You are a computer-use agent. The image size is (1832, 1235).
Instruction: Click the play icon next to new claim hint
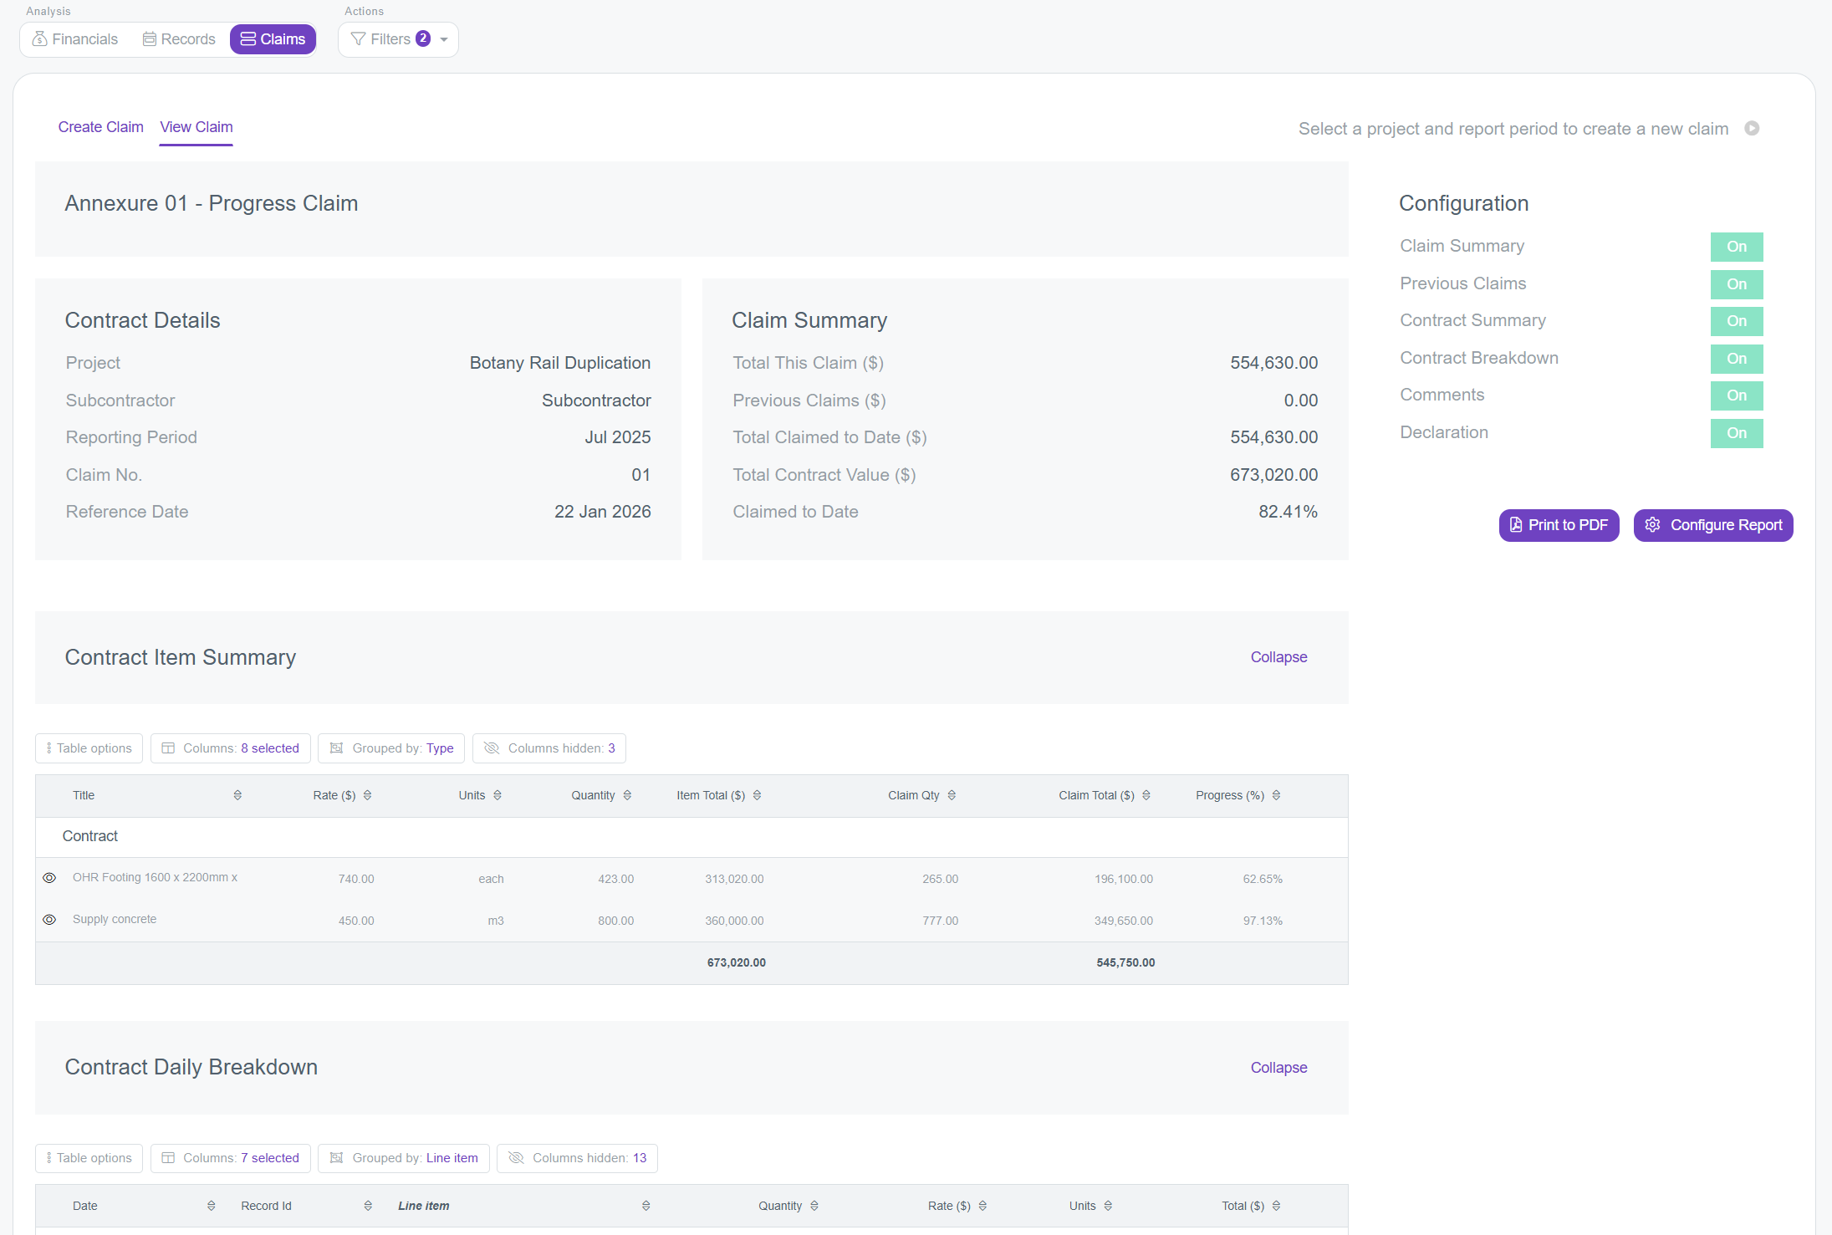pos(1752,129)
